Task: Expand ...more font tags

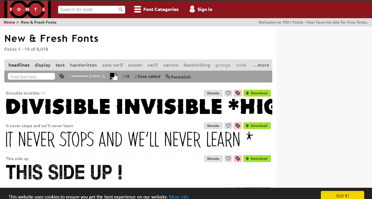Action: click(x=261, y=65)
